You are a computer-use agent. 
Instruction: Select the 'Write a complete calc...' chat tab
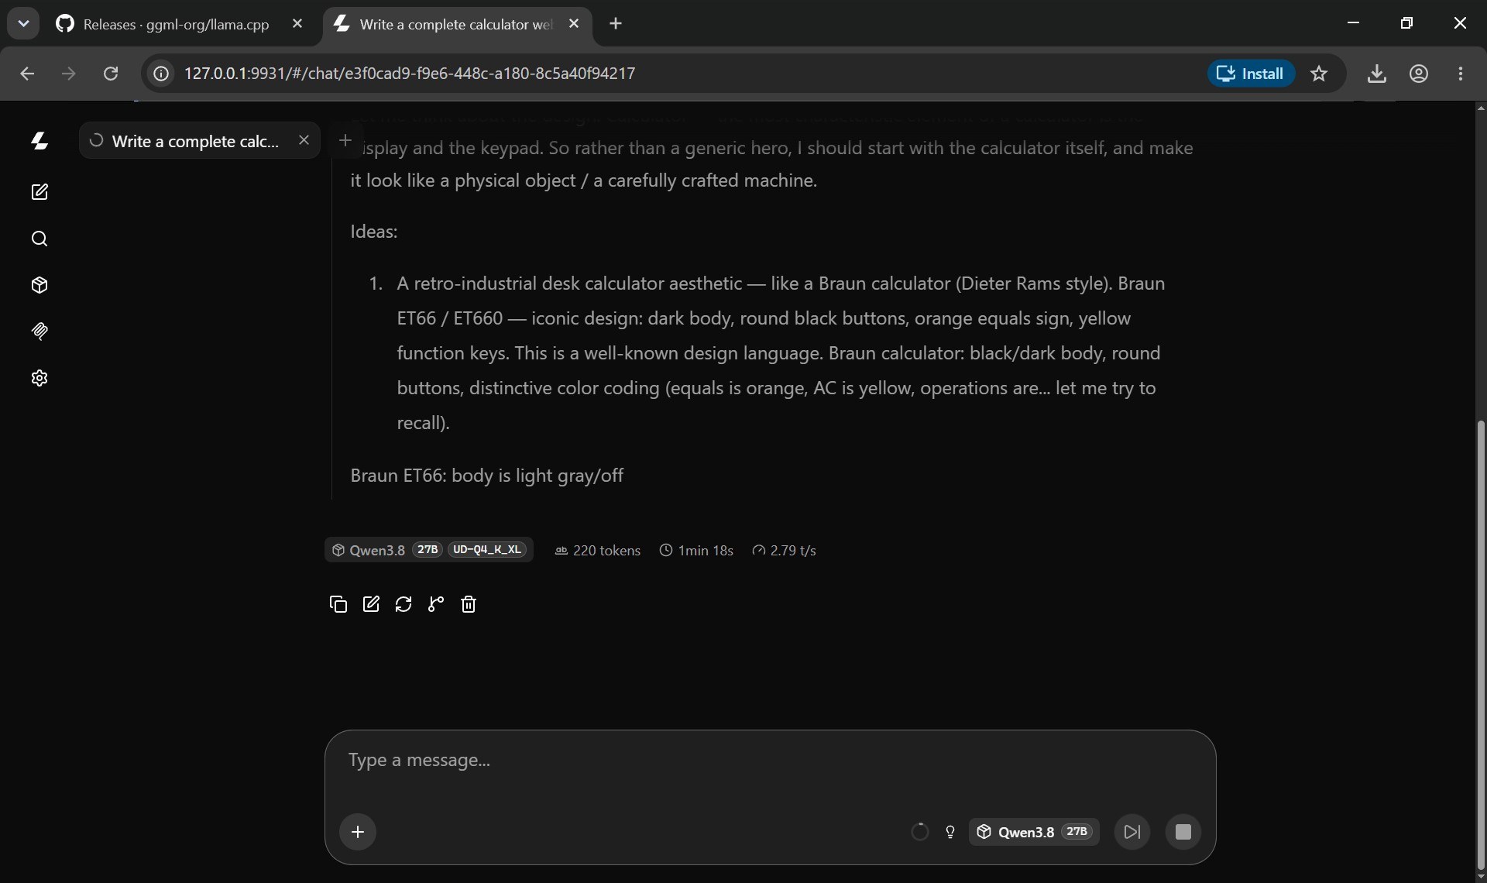pos(200,141)
